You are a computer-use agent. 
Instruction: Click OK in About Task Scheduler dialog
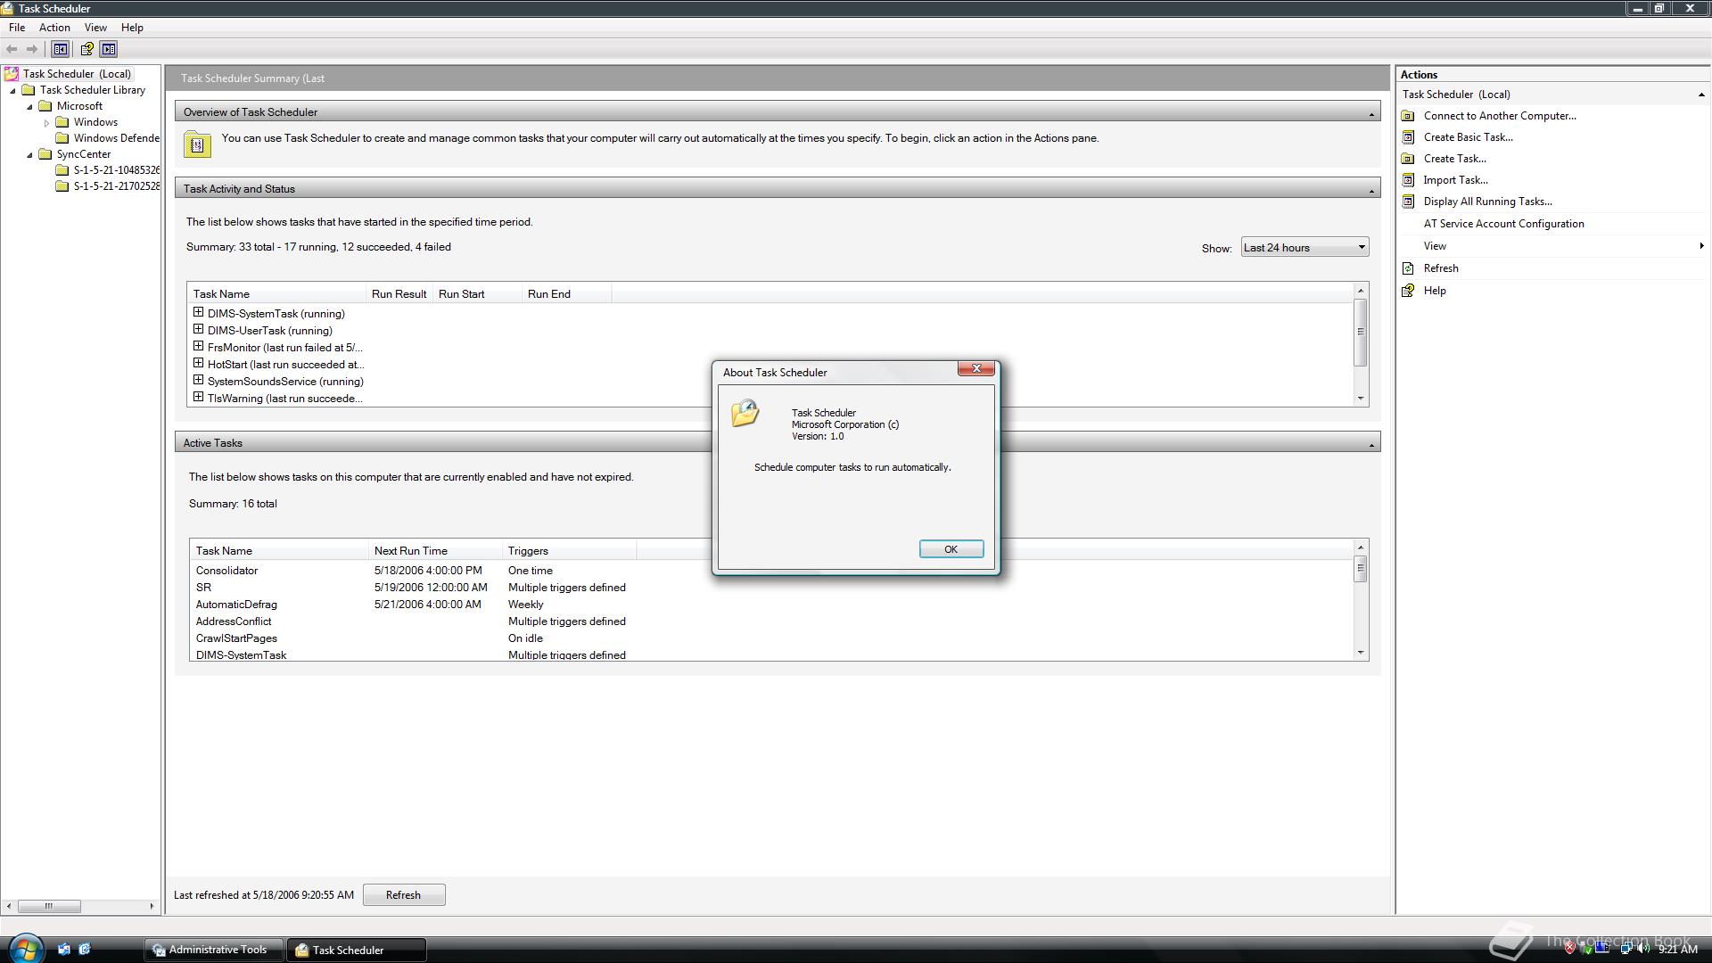click(951, 549)
